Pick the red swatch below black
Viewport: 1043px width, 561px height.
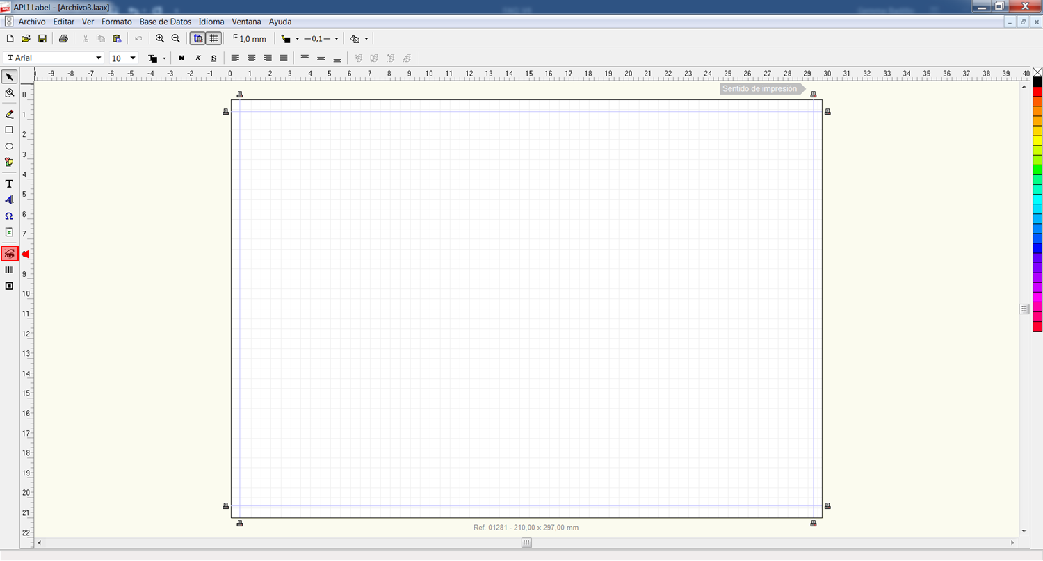click(1037, 92)
